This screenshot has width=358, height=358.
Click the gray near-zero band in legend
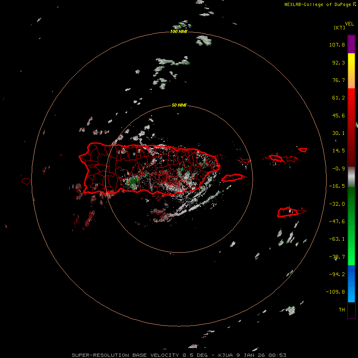coord(351,177)
